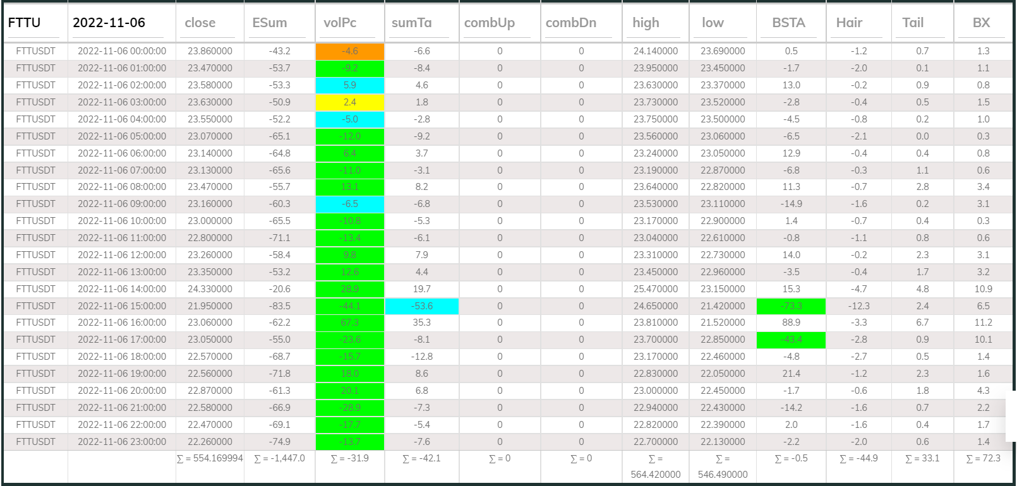The width and height of the screenshot is (1017, 486).
Task: Select timestamp 2022-11-06 15:00:00
Action: pyautogui.click(x=122, y=306)
